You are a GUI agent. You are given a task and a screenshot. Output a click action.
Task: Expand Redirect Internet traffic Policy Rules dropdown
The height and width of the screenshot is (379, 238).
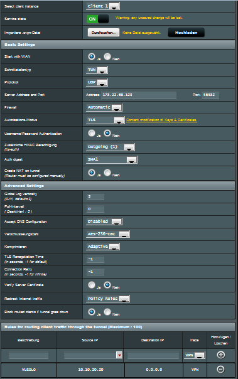click(108, 299)
